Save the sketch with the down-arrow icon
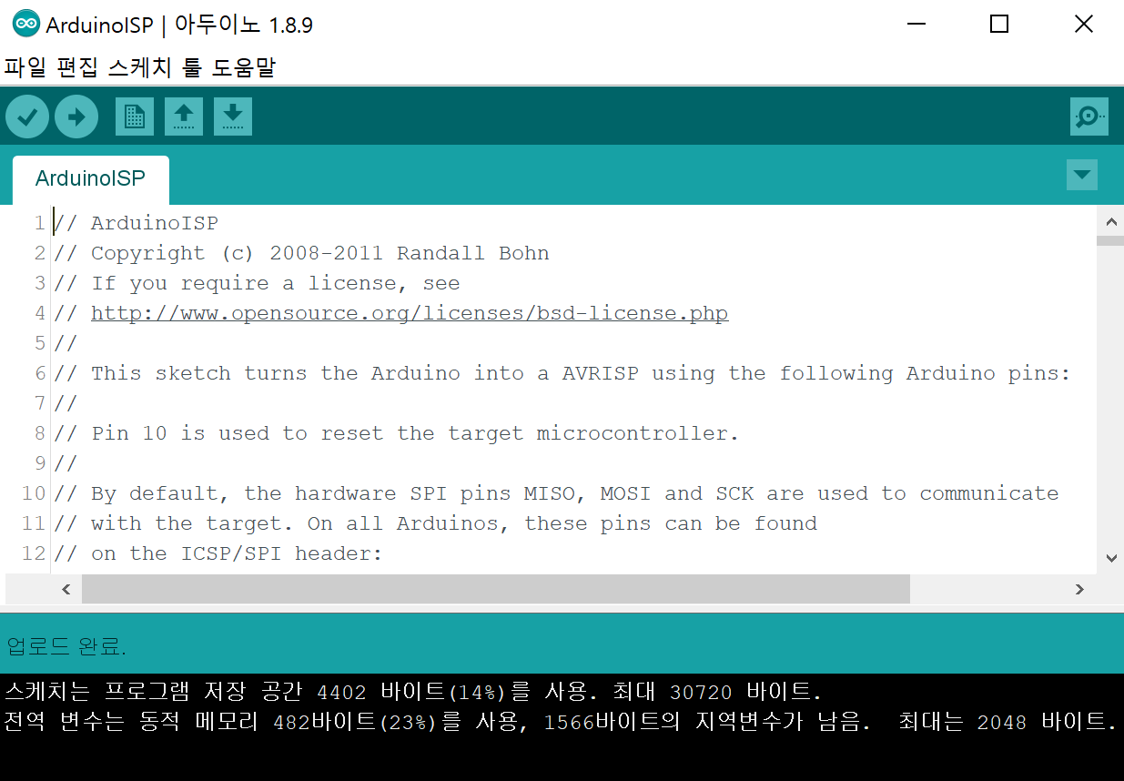The width and height of the screenshot is (1124, 781). [233, 117]
